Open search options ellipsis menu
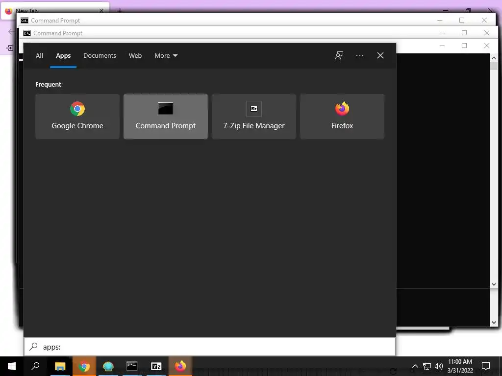 (x=359, y=56)
